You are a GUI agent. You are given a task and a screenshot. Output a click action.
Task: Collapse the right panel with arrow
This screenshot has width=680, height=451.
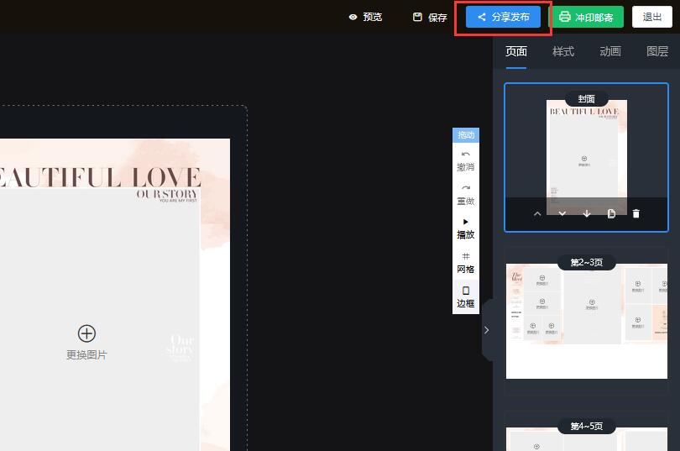tap(487, 330)
